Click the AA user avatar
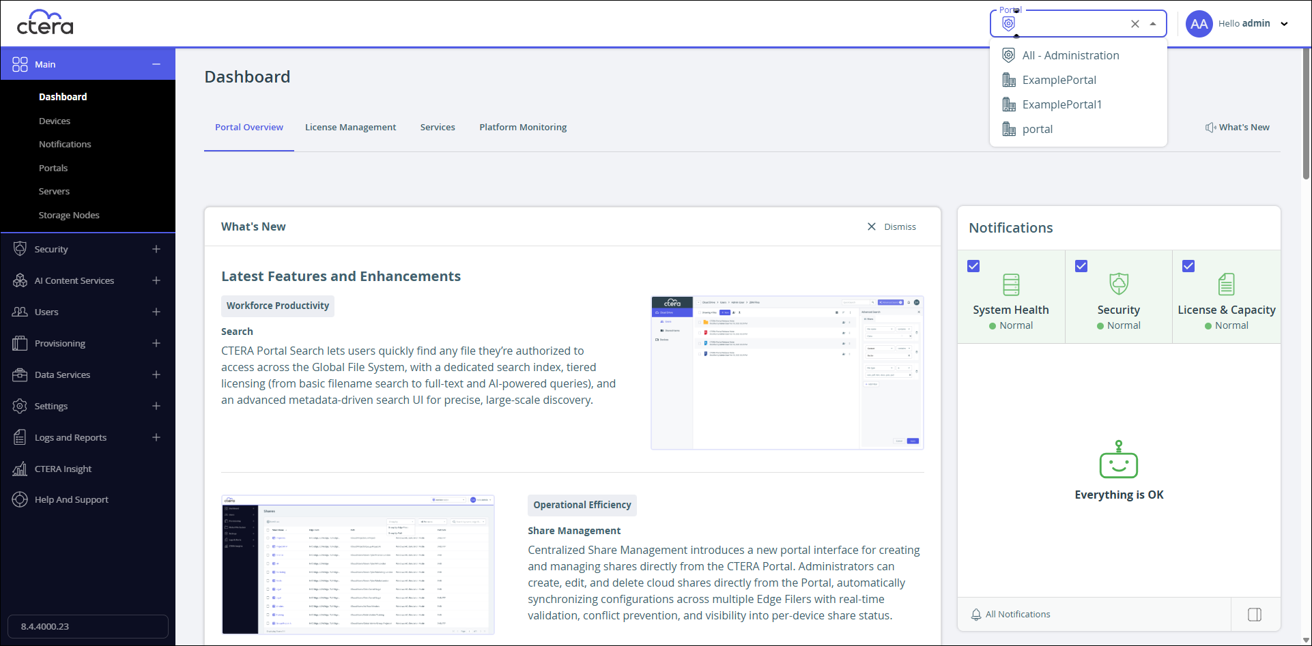The height and width of the screenshot is (646, 1312). coord(1199,24)
